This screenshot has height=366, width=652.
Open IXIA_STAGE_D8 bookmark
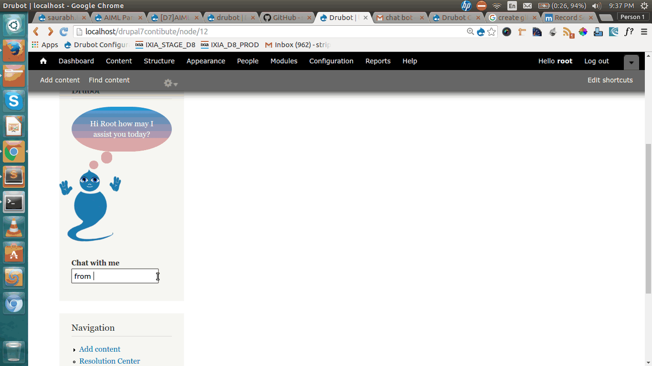click(x=165, y=45)
